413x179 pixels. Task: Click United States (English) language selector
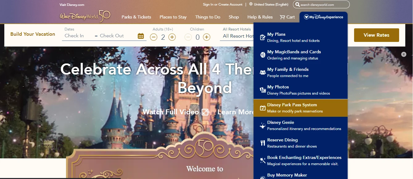[271, 5]
